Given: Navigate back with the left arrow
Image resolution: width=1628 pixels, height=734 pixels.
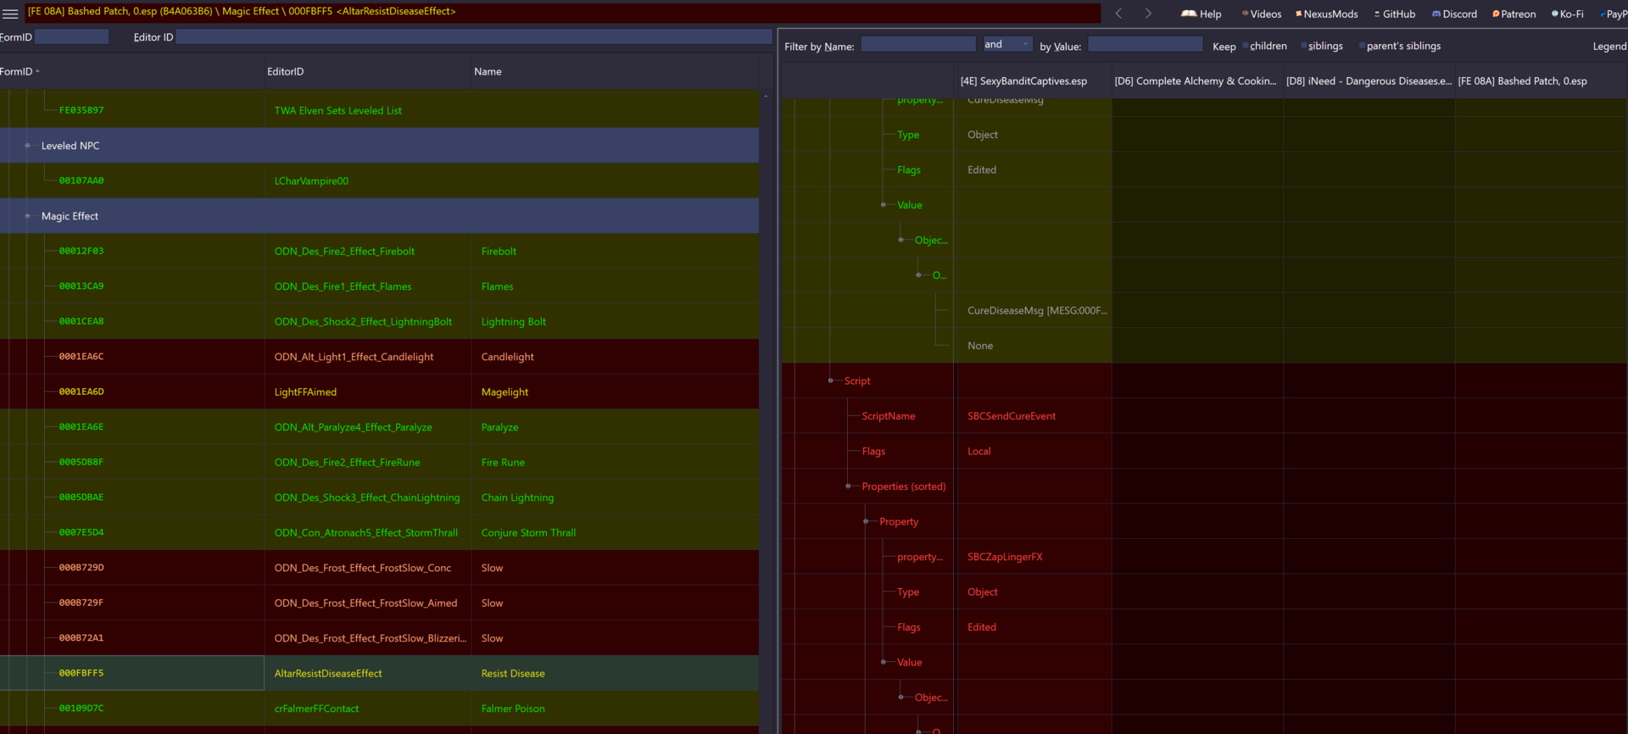Looking at the screenshot, I should point(1119,14).
